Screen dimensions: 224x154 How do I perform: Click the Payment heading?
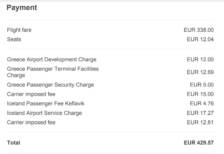tap(22, 7)
